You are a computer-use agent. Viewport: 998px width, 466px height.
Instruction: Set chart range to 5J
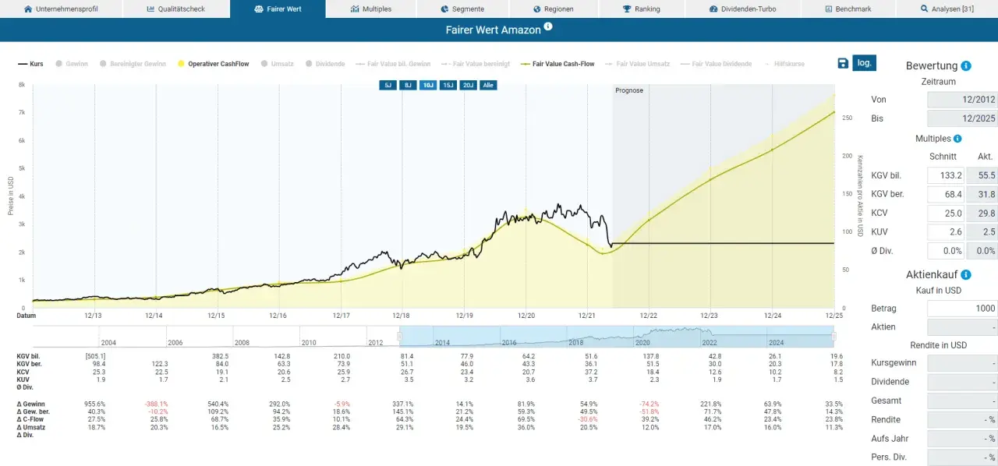point(387,85)
